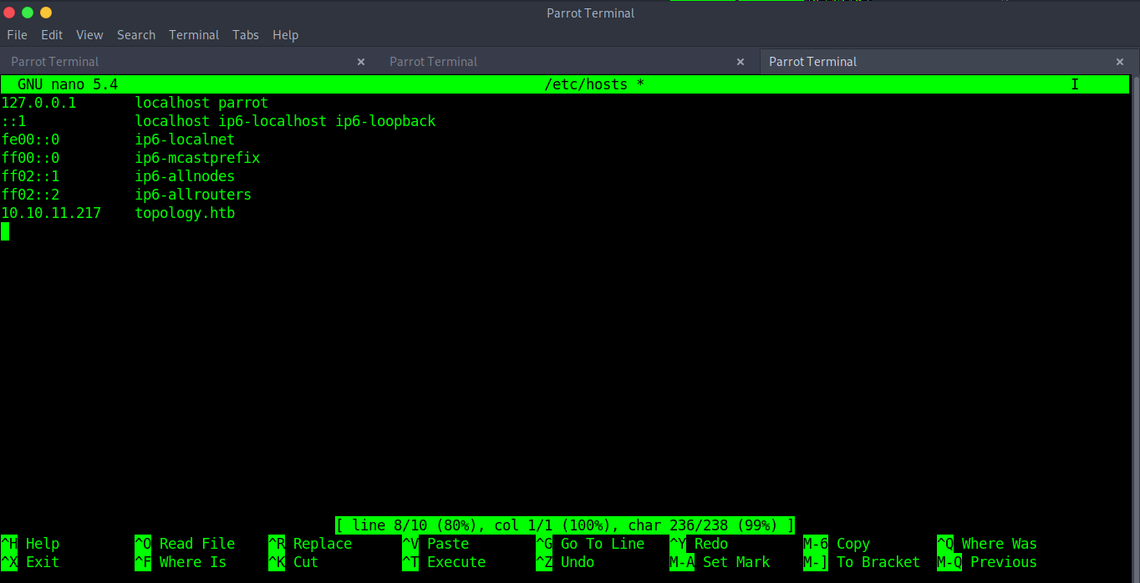
Task: Click the 10.10.11.217 IP address text
Action: coord(51,213)
